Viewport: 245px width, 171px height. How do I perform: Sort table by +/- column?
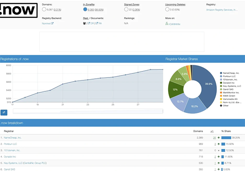(212, 131)
